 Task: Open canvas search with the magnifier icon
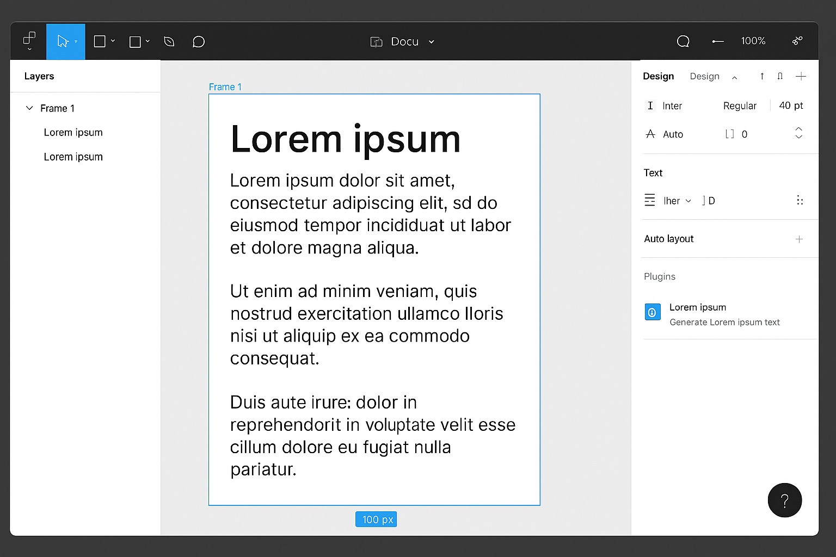click(683, 41)
